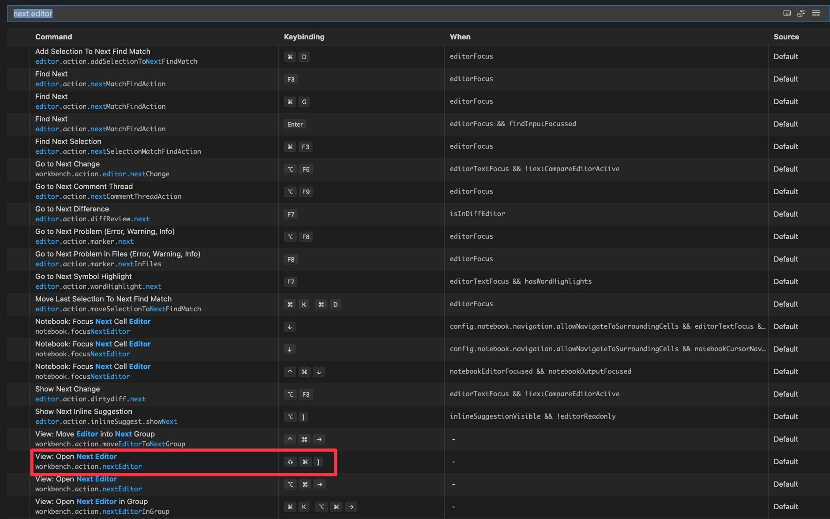The height and width of the screenshot is (519, 830).
Task: Select 'Go to Next Comment Thread' command
Action: tap(84, 186)
